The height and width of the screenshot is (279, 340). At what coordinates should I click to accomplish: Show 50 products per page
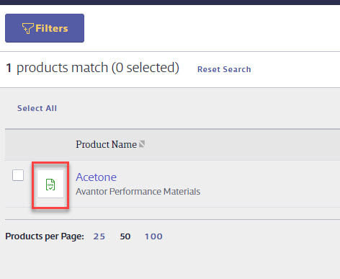click(x=125, y=236)
